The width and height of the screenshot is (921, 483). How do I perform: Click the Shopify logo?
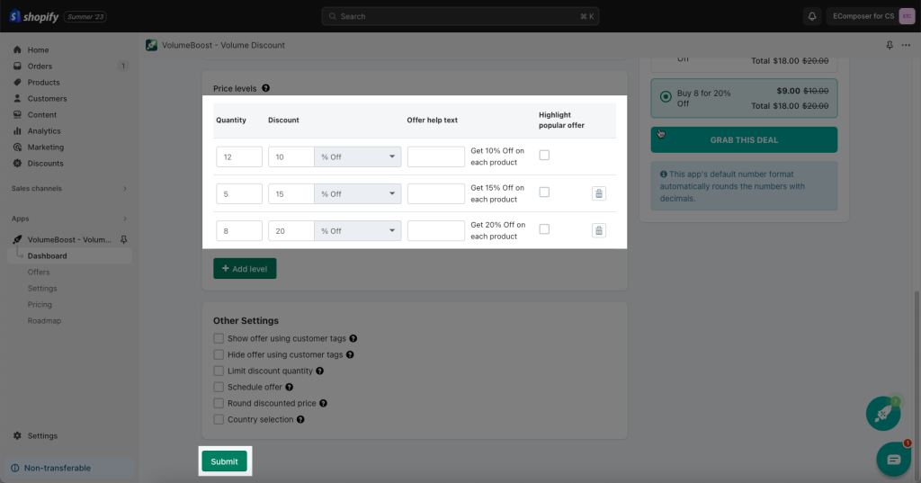[34, 16]
